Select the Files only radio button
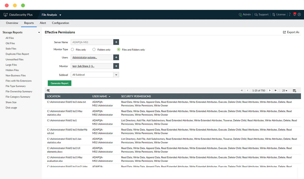Screen dimensions: 304x179 (72, 50)
